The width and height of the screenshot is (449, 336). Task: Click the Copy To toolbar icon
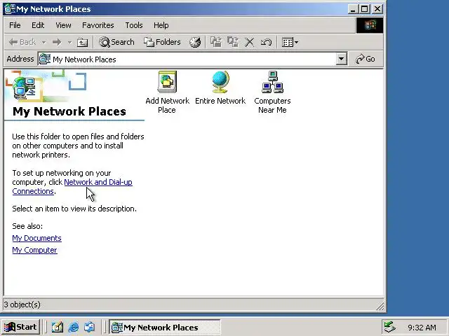[233, 42]
